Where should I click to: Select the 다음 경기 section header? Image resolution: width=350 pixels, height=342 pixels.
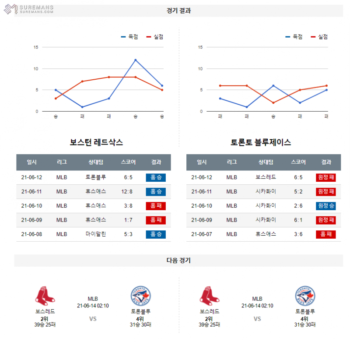[178, 260]
